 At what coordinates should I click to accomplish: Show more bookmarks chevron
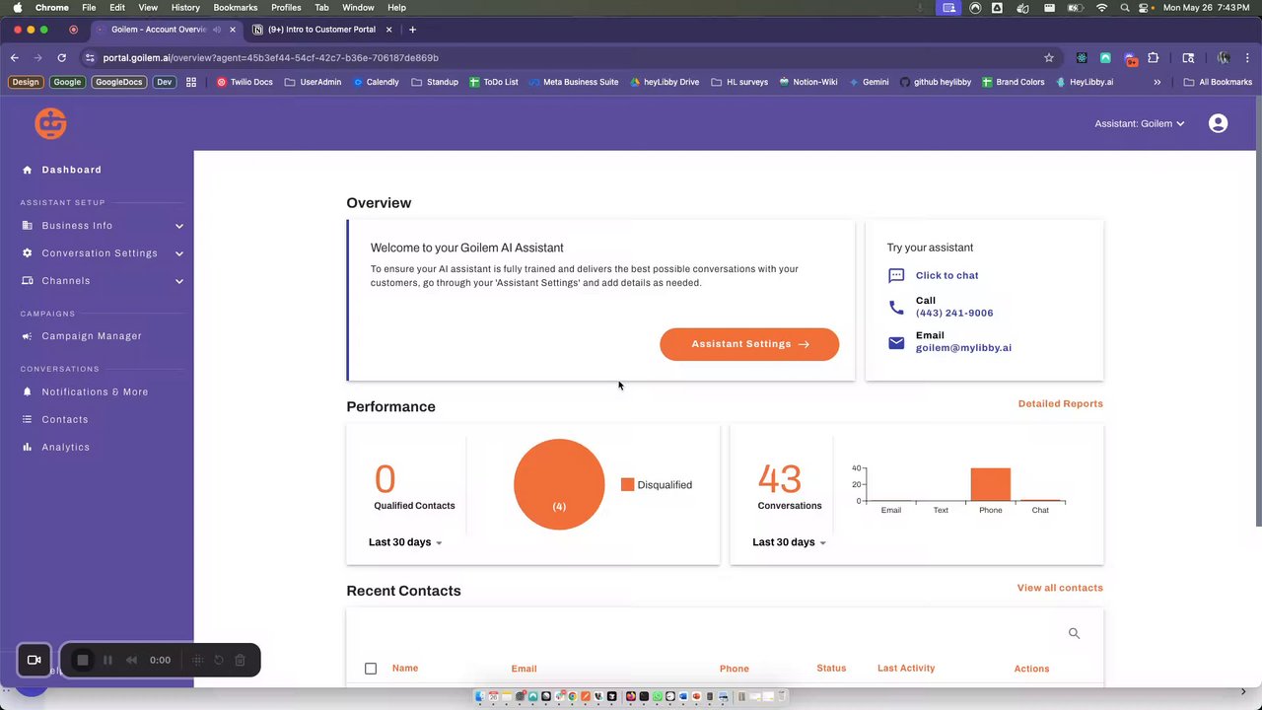click(1157, 82)
